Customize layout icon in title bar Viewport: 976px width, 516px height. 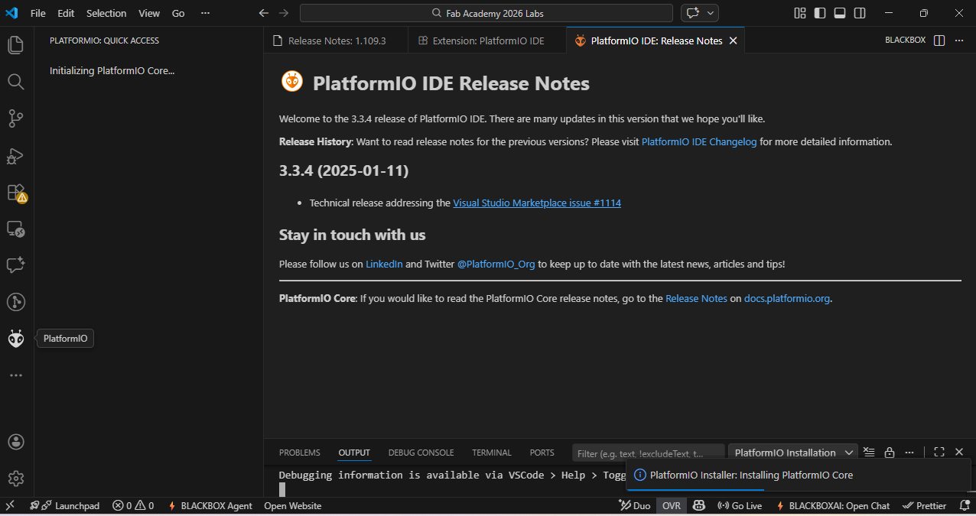click(800, 13)
